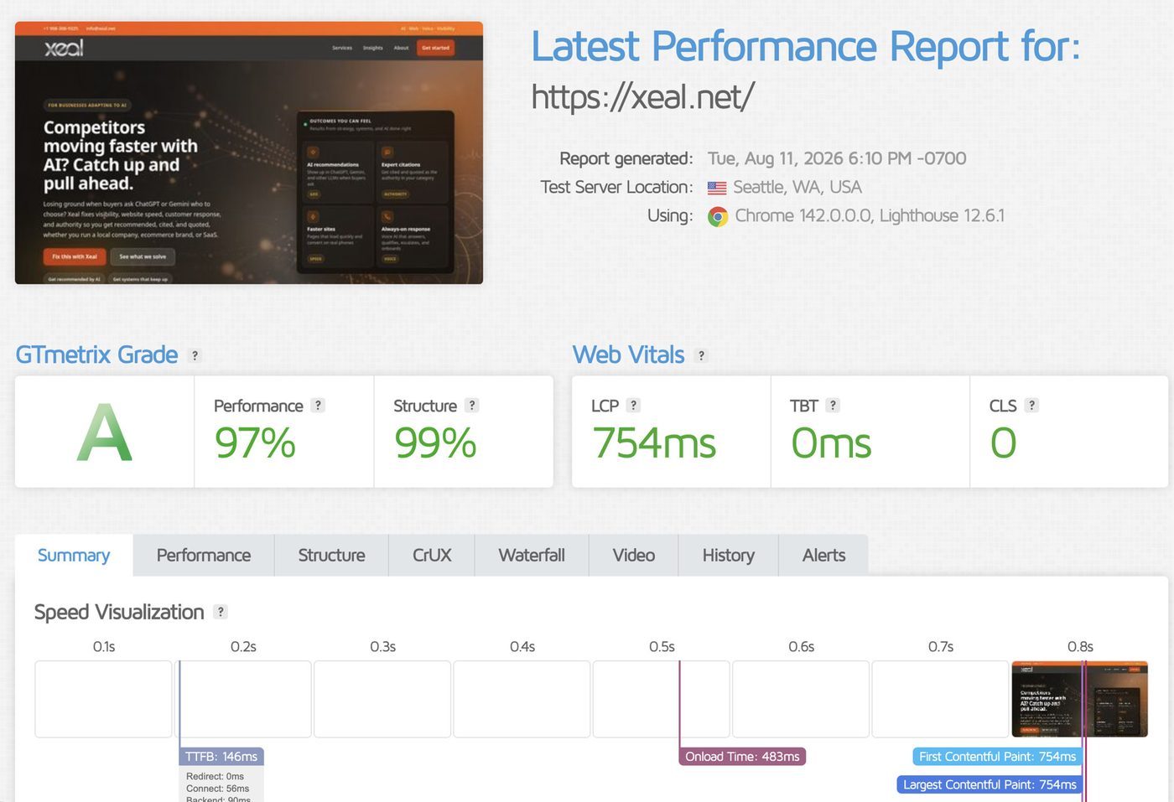Image resolution: width=1174 pixels, height=802 pixels.
Task: Select the 0.5s filmstrip frame
Action: (x=662, y=699)
